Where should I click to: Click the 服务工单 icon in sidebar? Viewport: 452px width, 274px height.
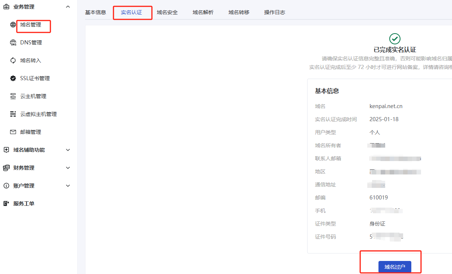tap(6, 204)
